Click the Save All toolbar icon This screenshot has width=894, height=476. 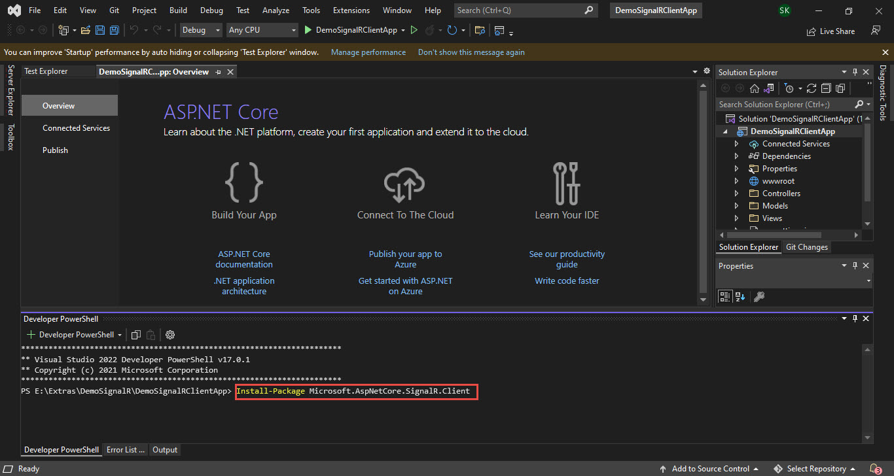(115, 30)
